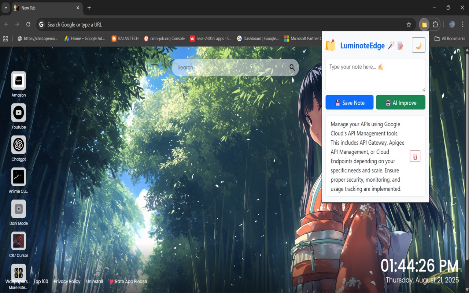
Task: Open the Home – Google Ad... bookmark
Action: pos(85,38)
